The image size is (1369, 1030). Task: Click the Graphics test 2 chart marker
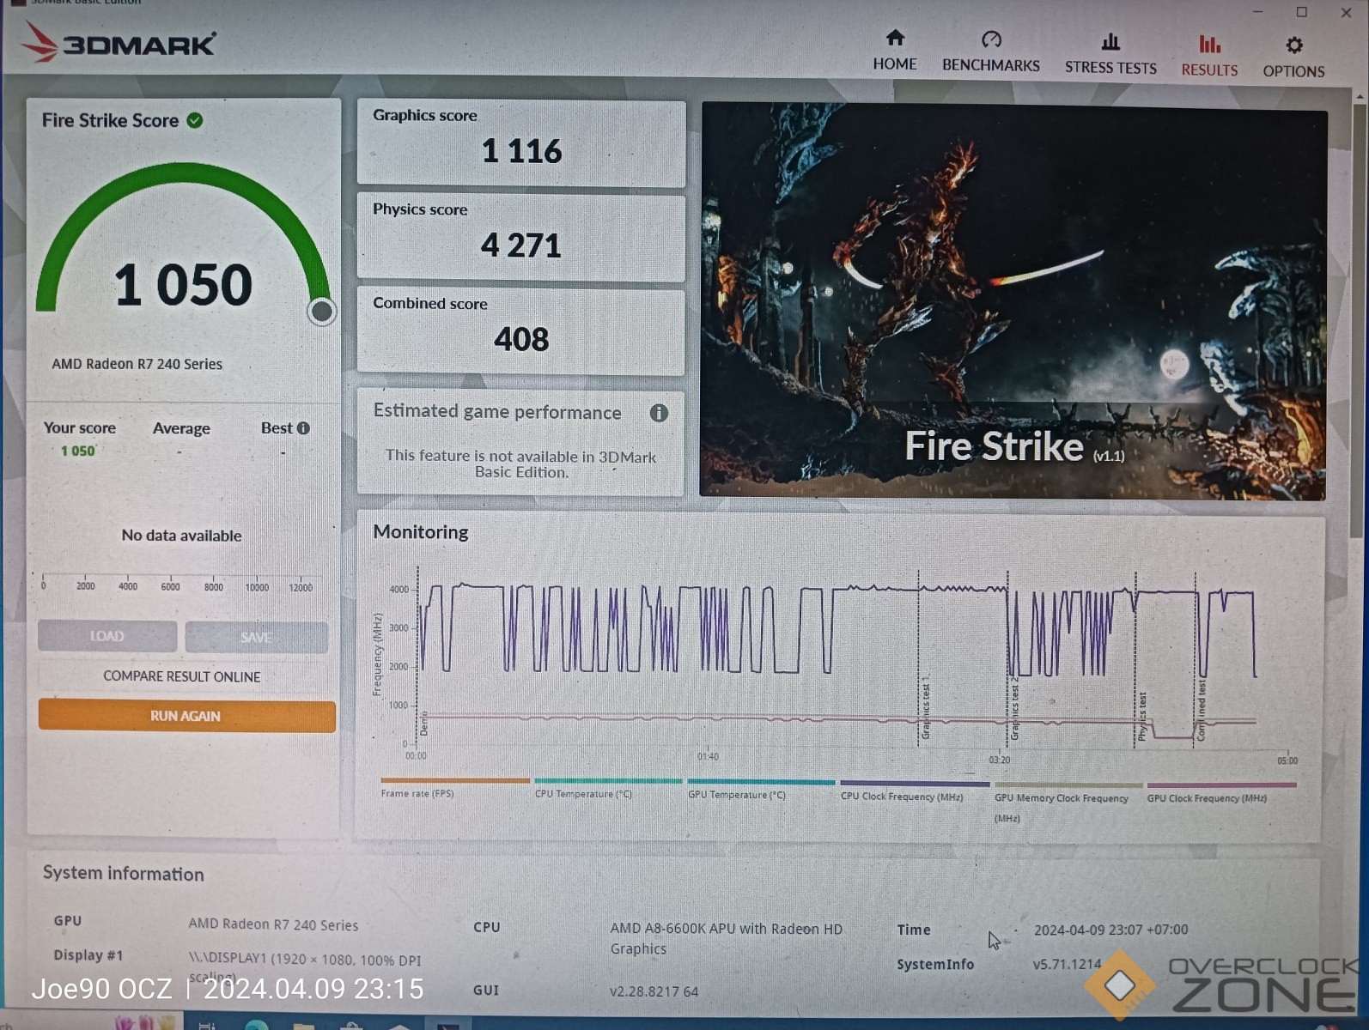[1014, 708]
